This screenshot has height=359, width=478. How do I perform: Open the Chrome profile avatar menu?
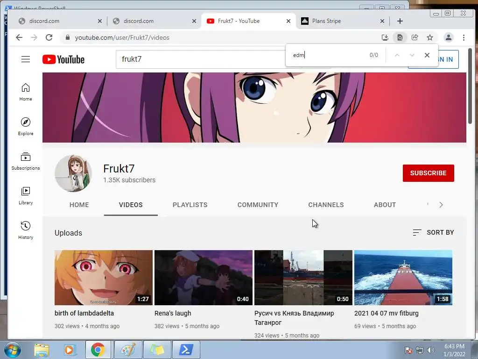[x=449, y=37]
